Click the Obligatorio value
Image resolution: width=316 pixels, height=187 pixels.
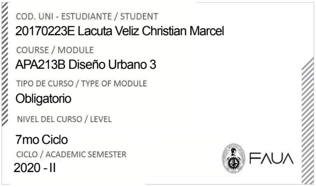click(x=43, y=99)
